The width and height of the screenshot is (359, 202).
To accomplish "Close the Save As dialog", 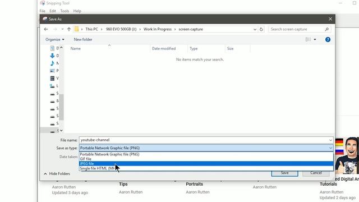I will tap(330, 19).
